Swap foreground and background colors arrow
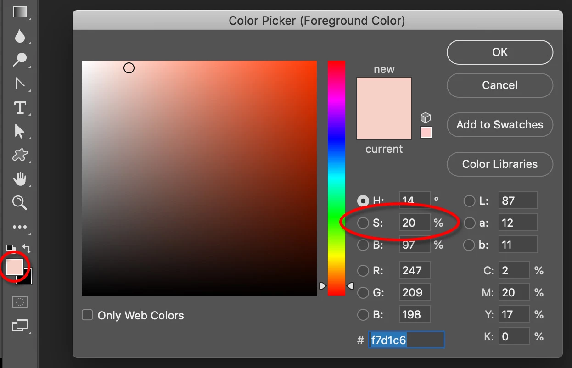572x368 pixels. (27, 249)
